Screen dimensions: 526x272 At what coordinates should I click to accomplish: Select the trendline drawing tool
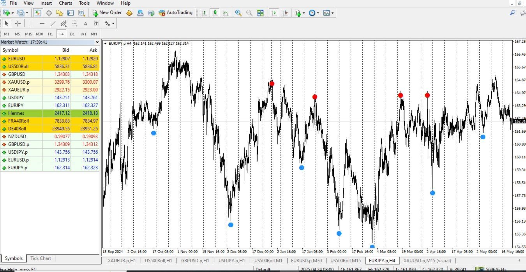click(53, 23)
